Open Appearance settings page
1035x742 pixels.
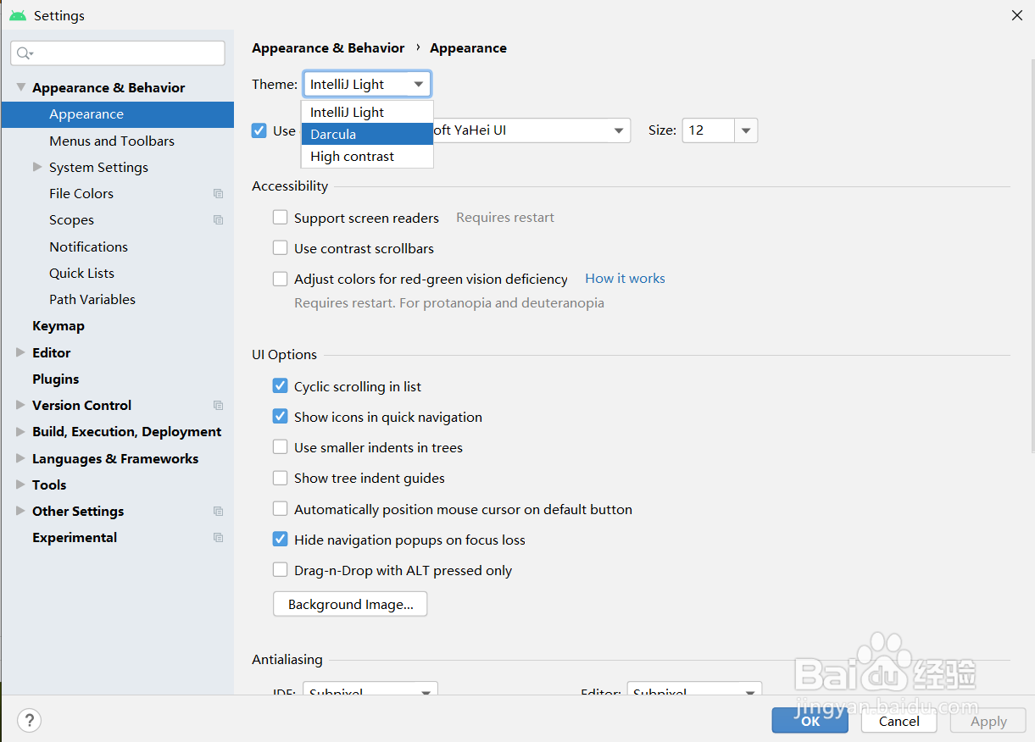[x=117, y=114]
